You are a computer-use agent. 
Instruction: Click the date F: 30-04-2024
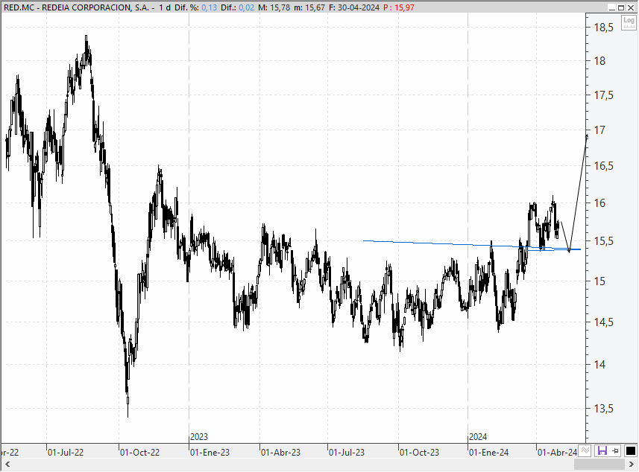pyautogui.click(x=353, y=7)
